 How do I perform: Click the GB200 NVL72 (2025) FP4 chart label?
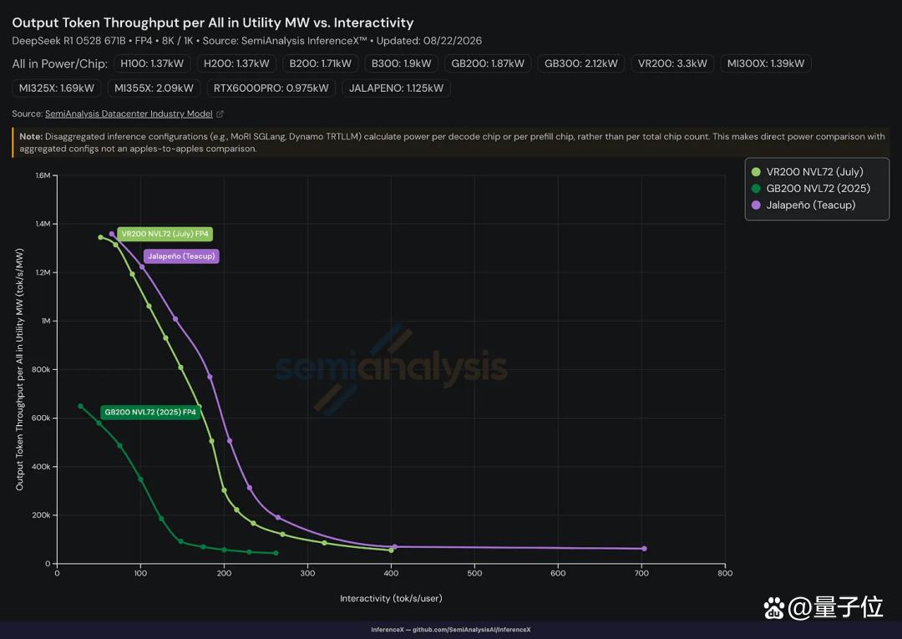(x=150, y=412)
